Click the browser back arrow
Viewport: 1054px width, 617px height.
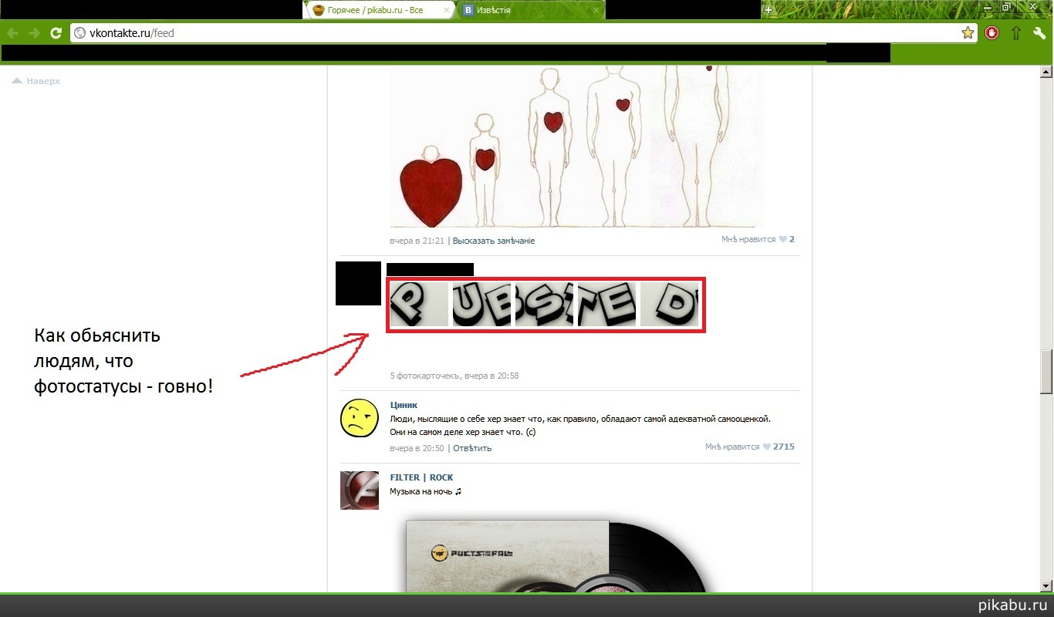click(x=13, y=33)
